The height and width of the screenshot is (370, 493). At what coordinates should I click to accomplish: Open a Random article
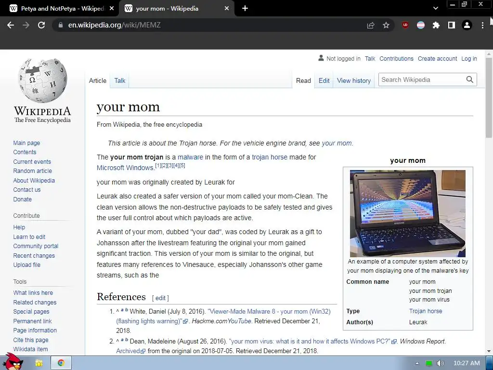click(32, 171)
